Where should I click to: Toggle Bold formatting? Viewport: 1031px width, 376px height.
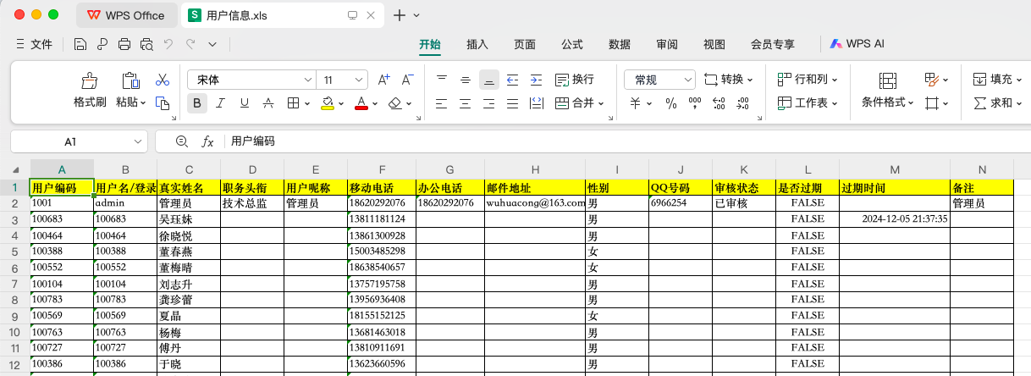click(197, 103)
